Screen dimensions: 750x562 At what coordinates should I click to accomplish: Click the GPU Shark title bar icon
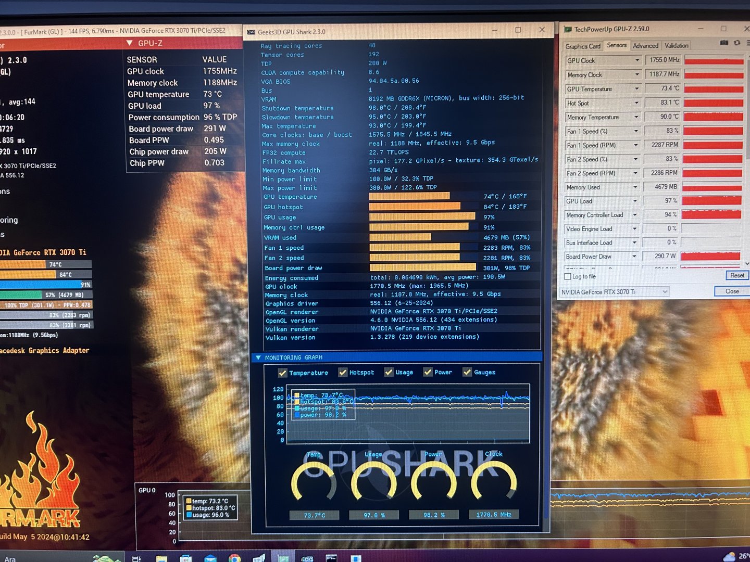point(251,32)
